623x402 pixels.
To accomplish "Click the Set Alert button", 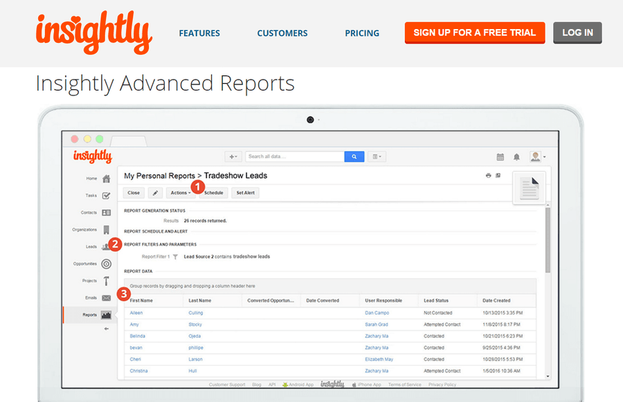I will coord(246,192).
